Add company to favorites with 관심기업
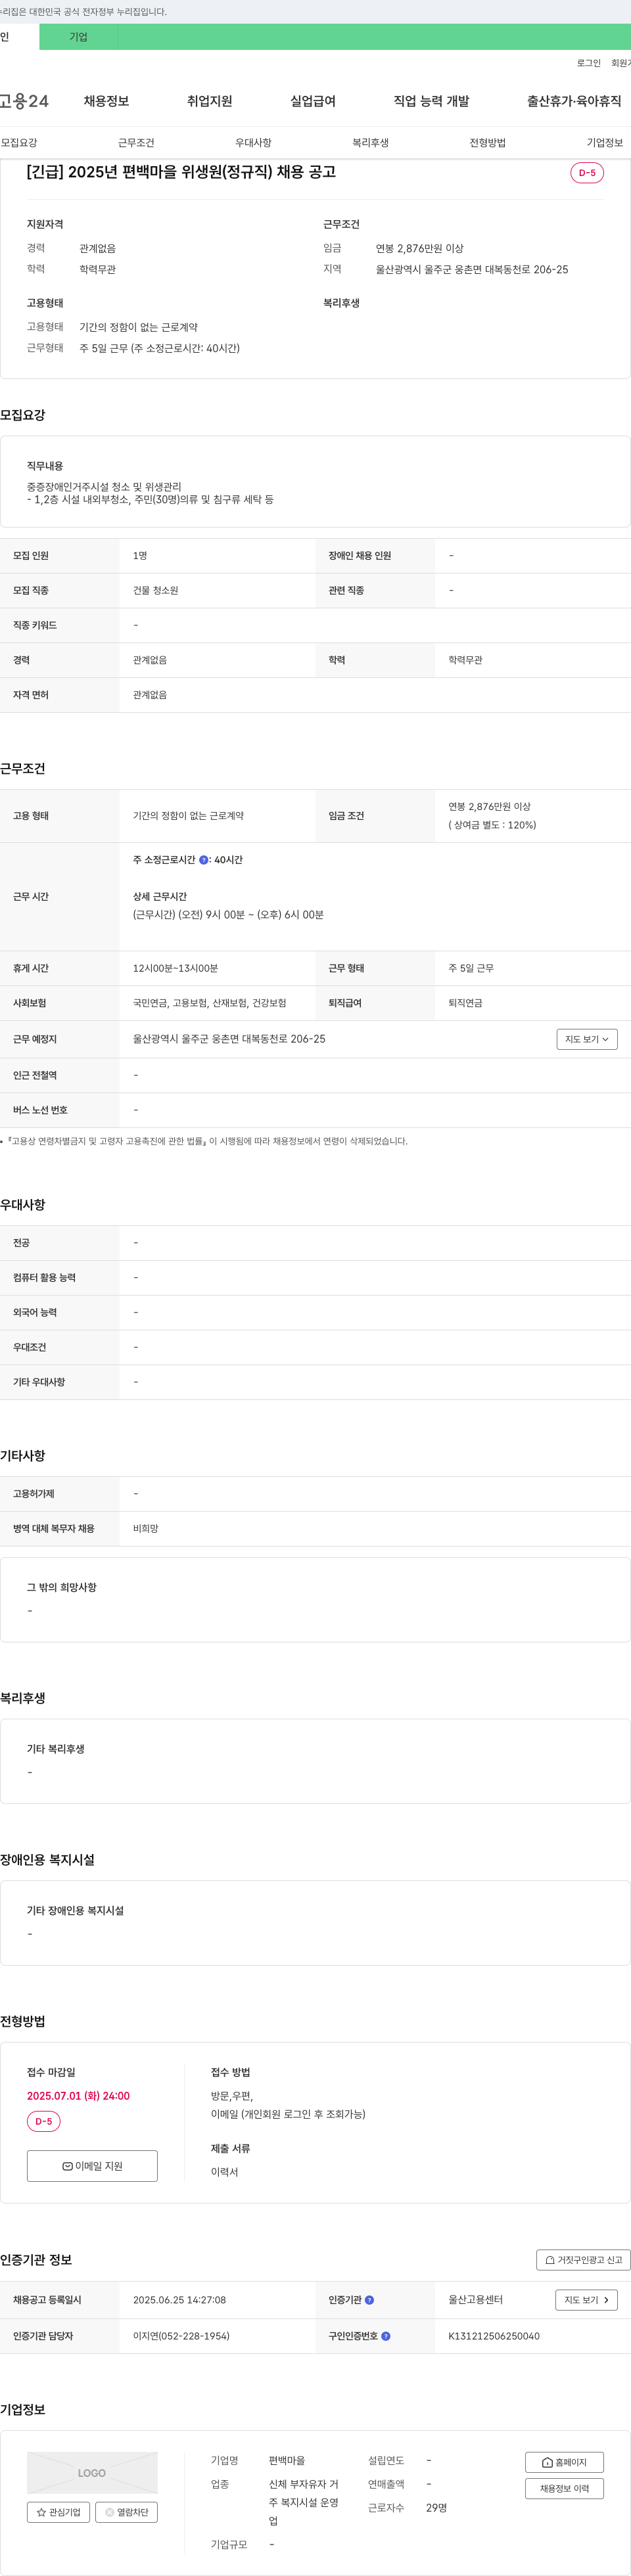Screen dimensions: 631x2576 click(x=58, y=2512)
